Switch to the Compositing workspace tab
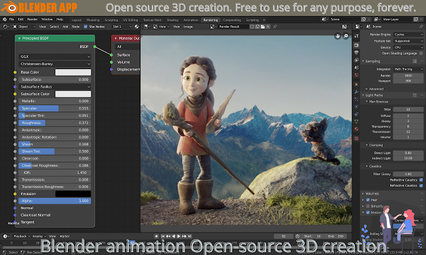This screenshot has width=426, height=255. [x=232, y=20]
